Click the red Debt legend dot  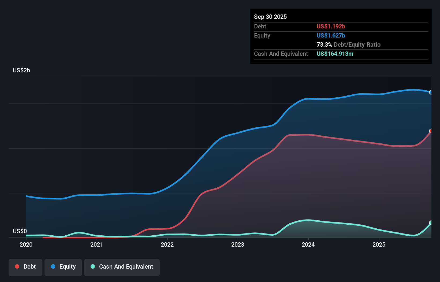(x=17, y=266)
